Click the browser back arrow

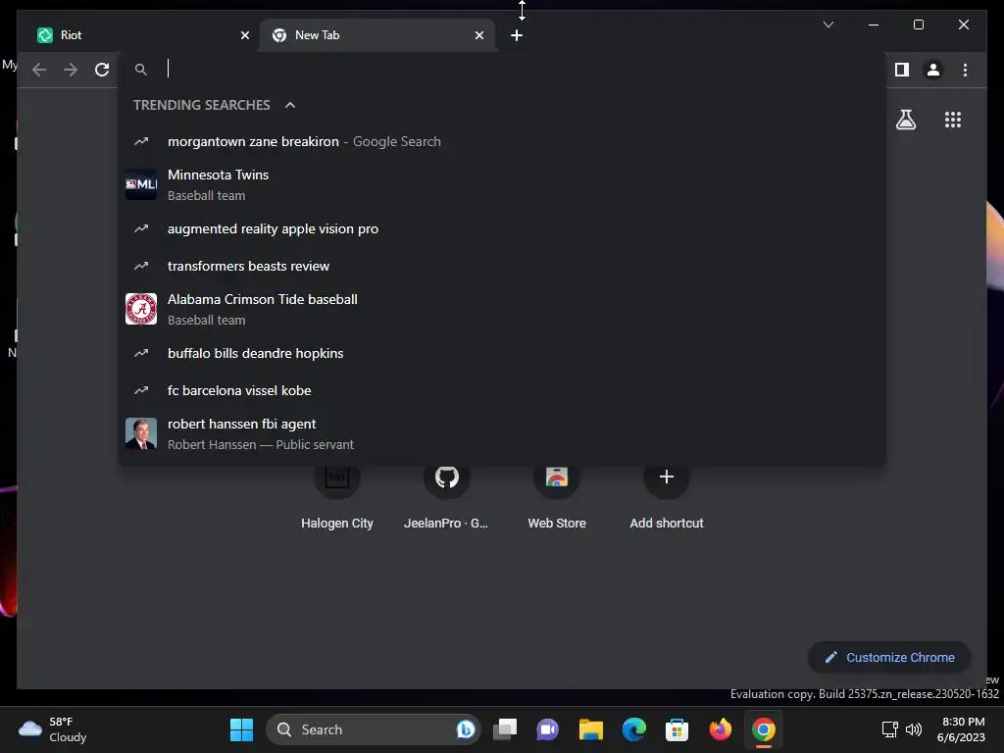click(39, 70)
